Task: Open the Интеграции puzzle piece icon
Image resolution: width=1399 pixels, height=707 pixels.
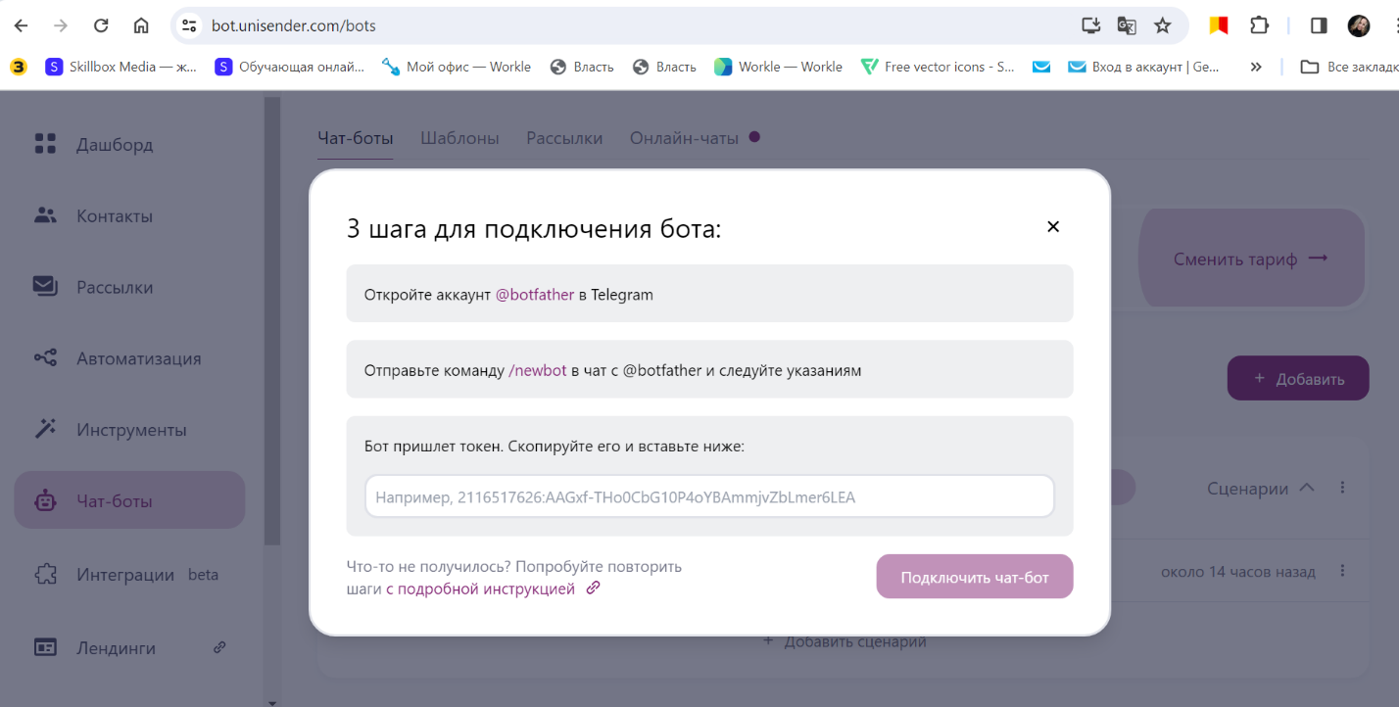Action: tap(45, 575)
